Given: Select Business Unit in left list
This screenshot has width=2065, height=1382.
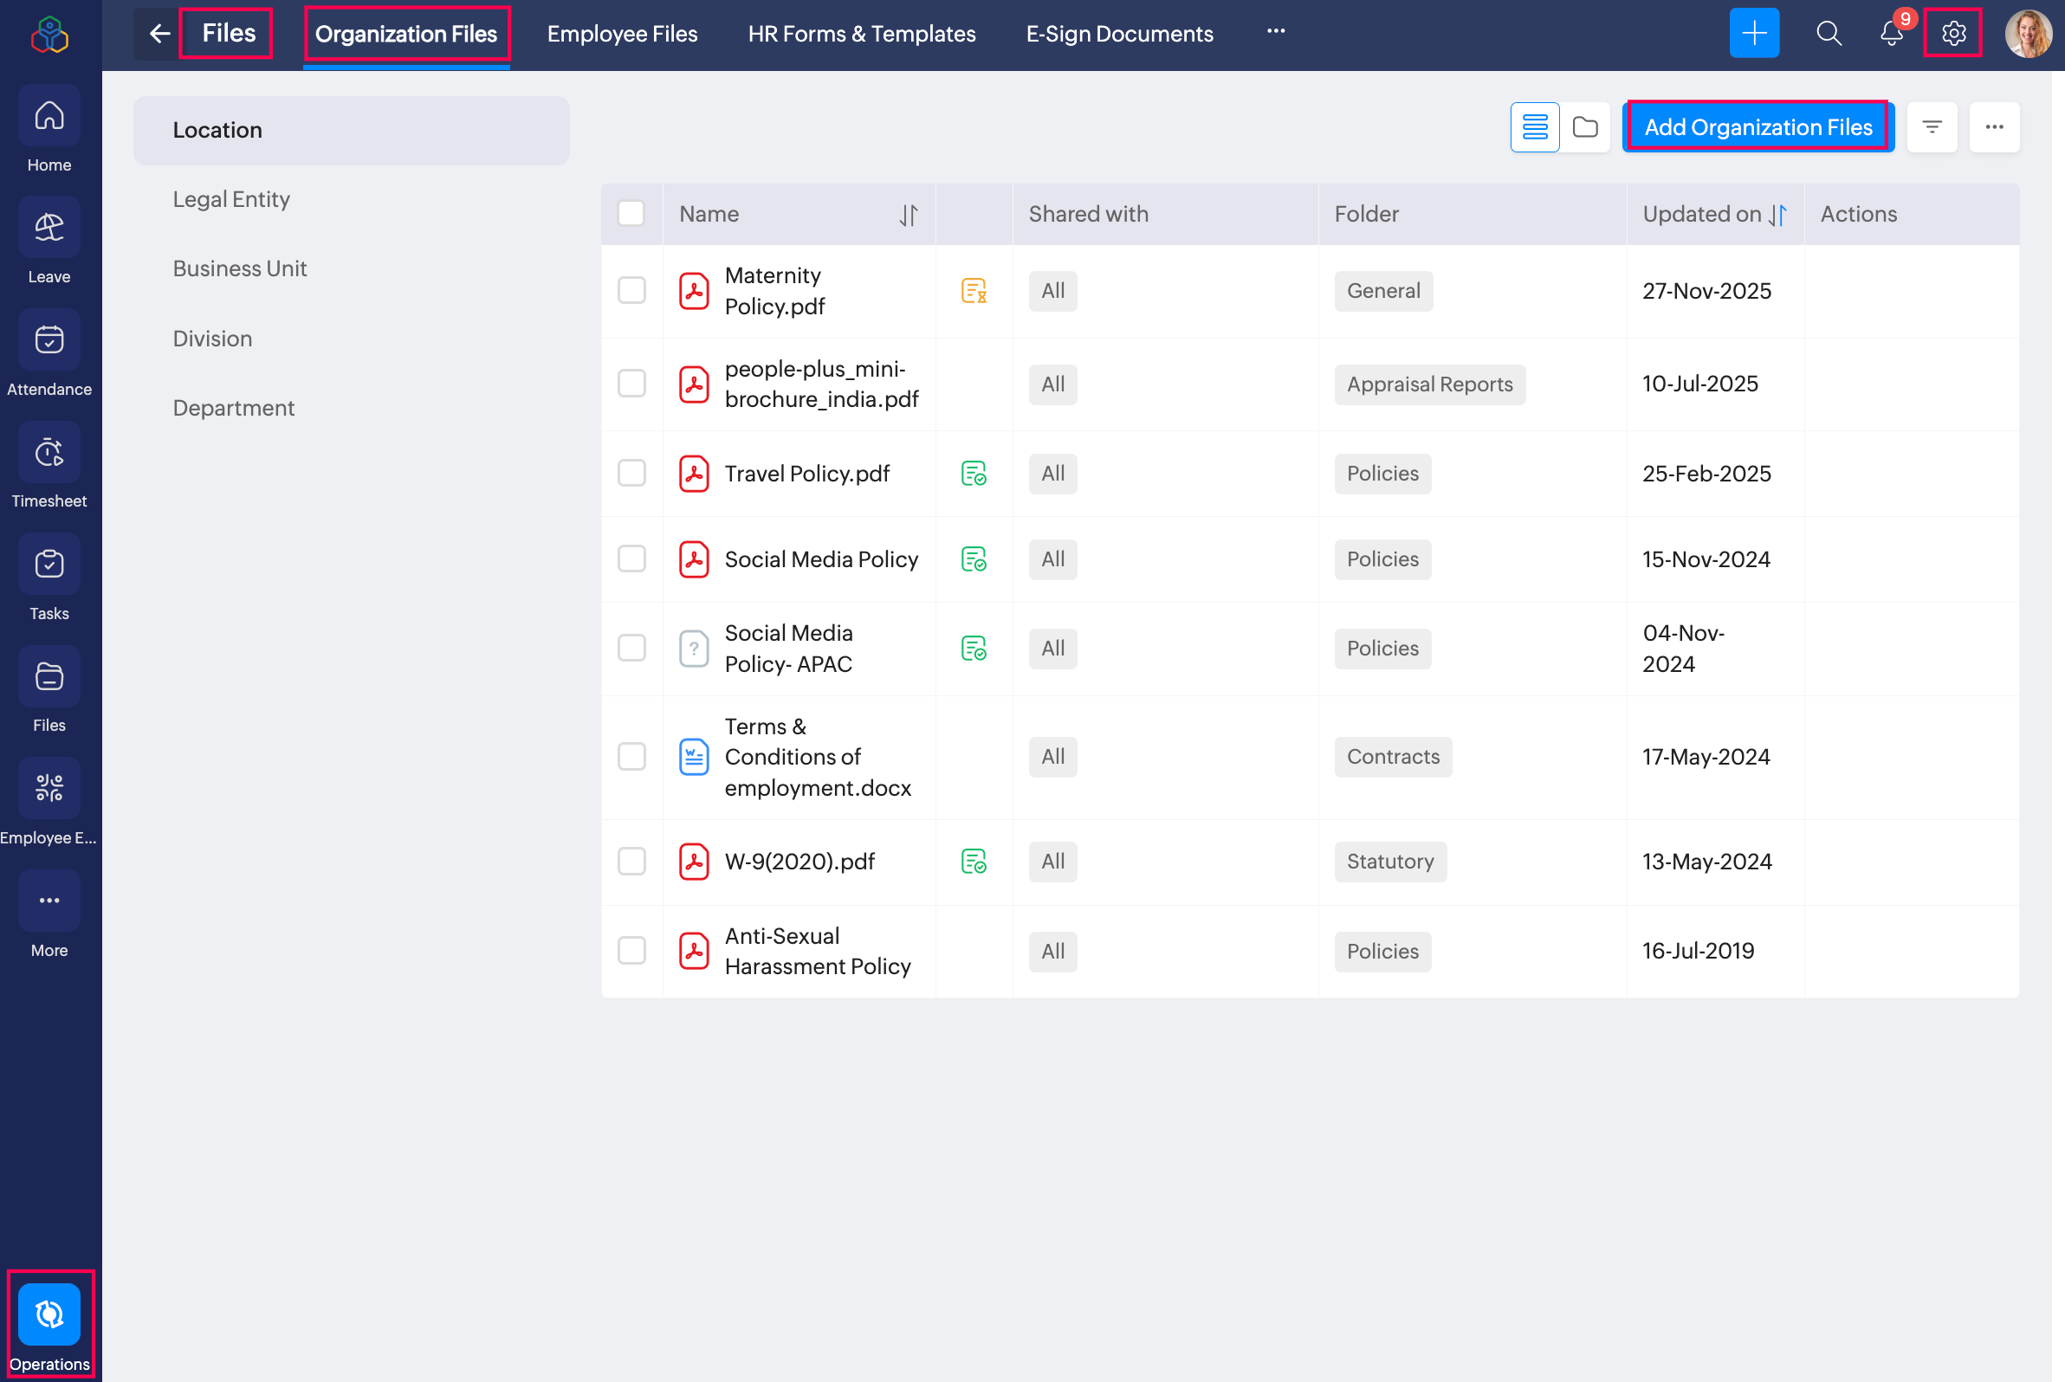Looking at the screenshot, I should click(240, 268).
